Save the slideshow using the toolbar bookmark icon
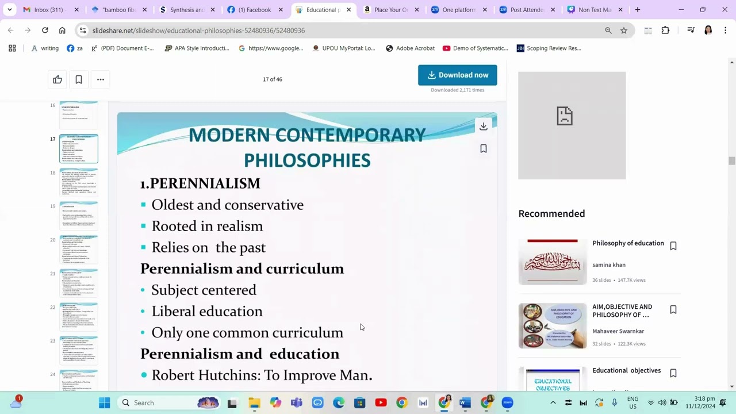This screenshot has width=736, height=414. (x=79, y=79)
